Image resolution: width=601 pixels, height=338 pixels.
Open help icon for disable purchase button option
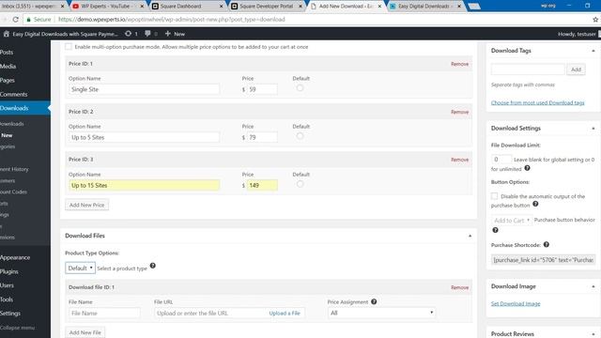coord(535,204)
